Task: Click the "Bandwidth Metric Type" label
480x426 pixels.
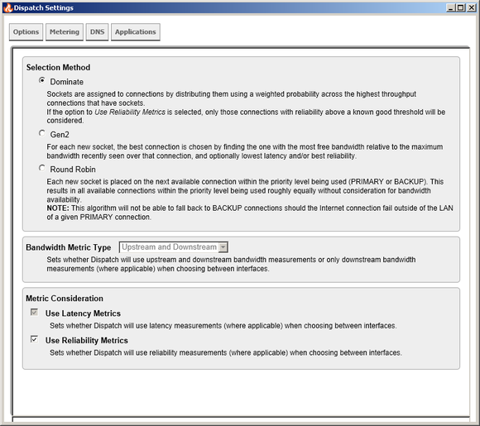Action: pos(68,247)
